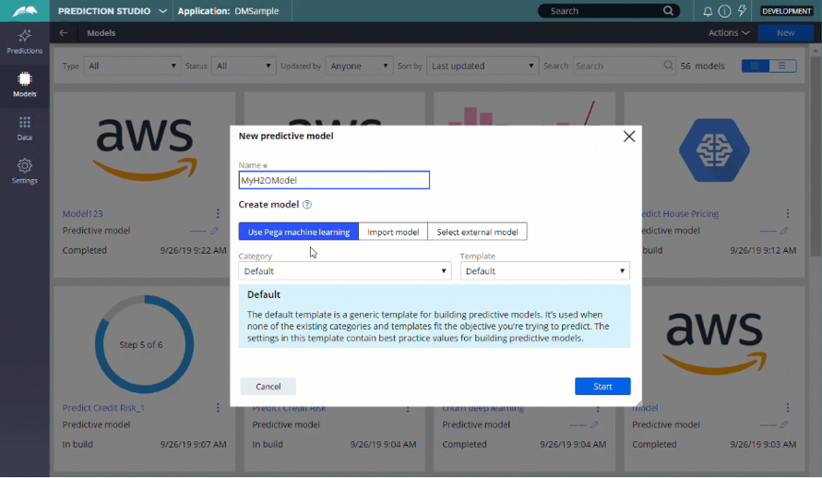822x478 pixels.
Task: Click the notifications bell icon
Action: tap(708, 11)
